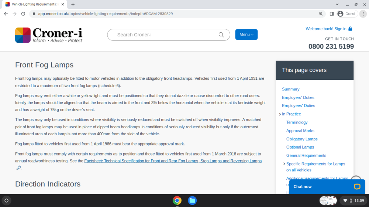Viewport: 369px width, 207px height.
Task: Click the padlock icon beside Sign in
Action: (350, 29)
